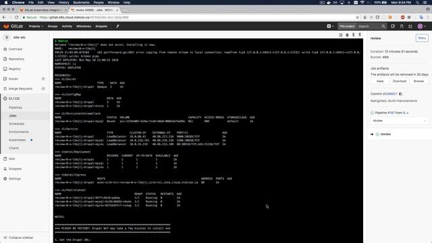The image size is (432, 243).
Task: Collapse the sidebar
Action: [x=19, y=238]
